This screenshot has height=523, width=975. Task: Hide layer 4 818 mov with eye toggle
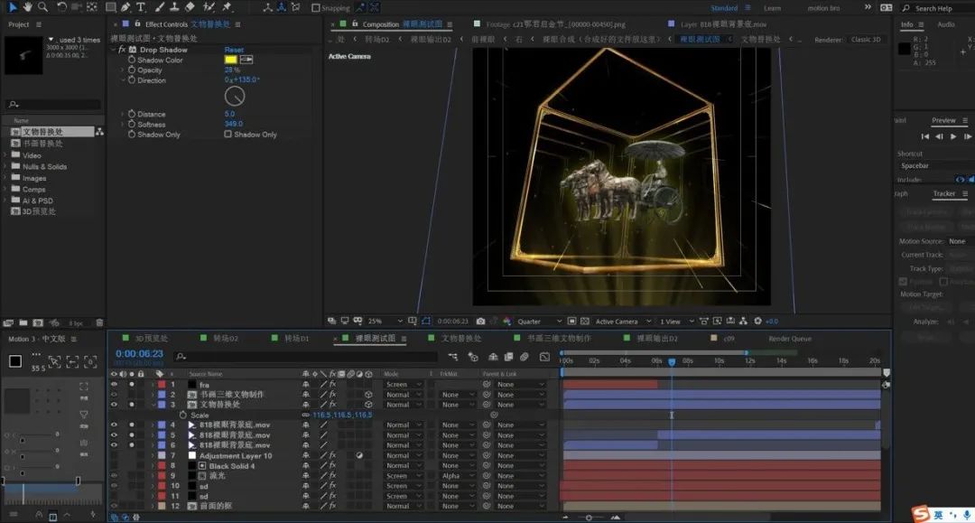(x=114, y=425)
